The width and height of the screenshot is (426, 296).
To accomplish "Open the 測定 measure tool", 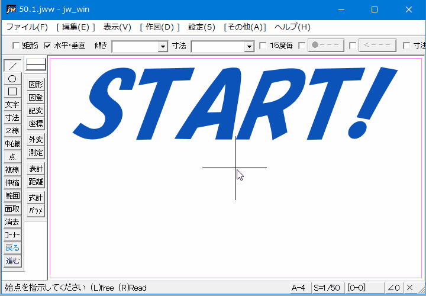I will (x=36, y=153).
